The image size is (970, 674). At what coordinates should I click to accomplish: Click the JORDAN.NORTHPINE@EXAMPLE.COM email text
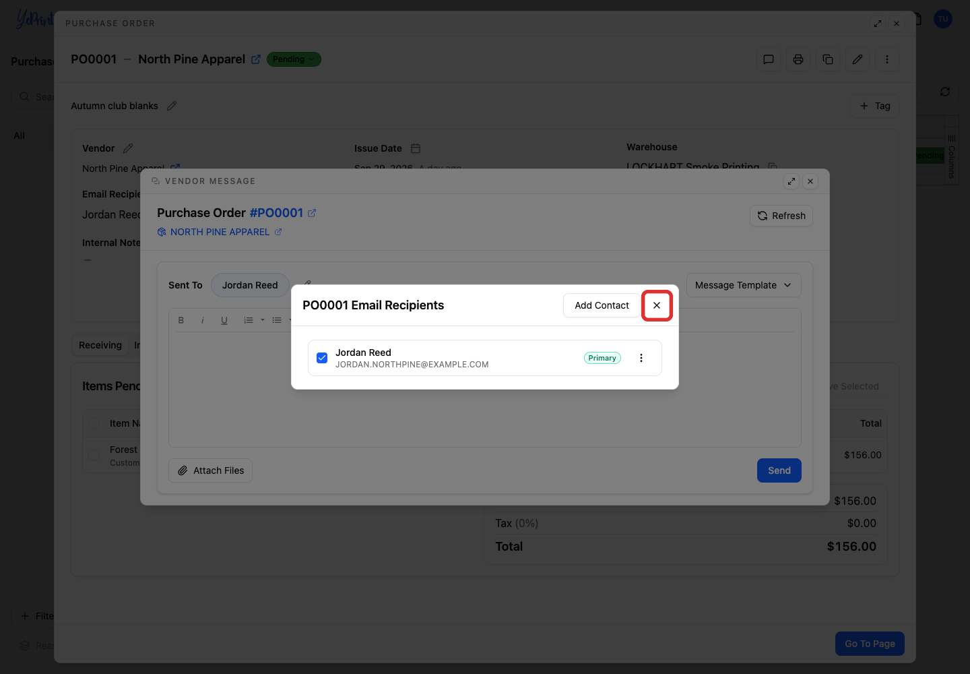[x=412, y=365]
